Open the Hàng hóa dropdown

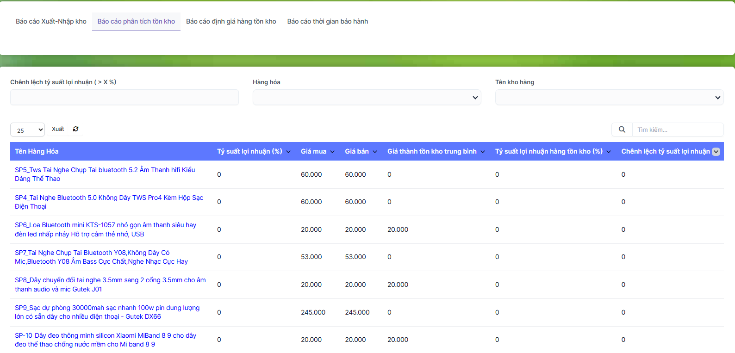(367, 98)
